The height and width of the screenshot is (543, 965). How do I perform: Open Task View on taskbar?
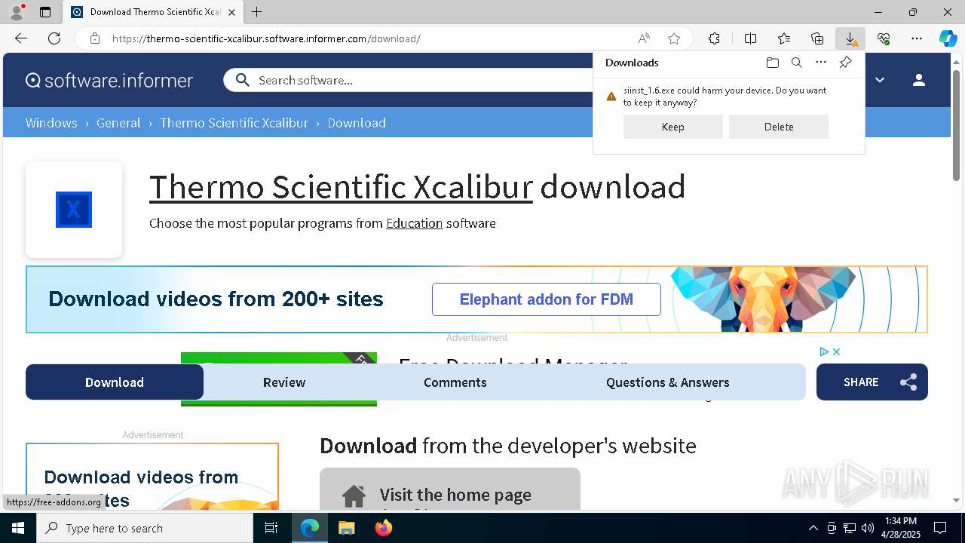(271, 528)
